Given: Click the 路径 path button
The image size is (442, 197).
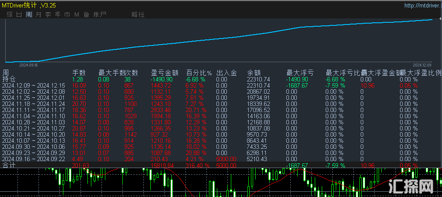Looking at the screenshot, I should coord(138,14).
